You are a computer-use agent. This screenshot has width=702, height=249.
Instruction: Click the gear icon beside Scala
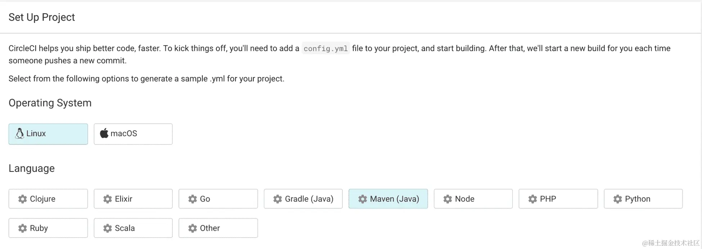click(x=108, y=228)
